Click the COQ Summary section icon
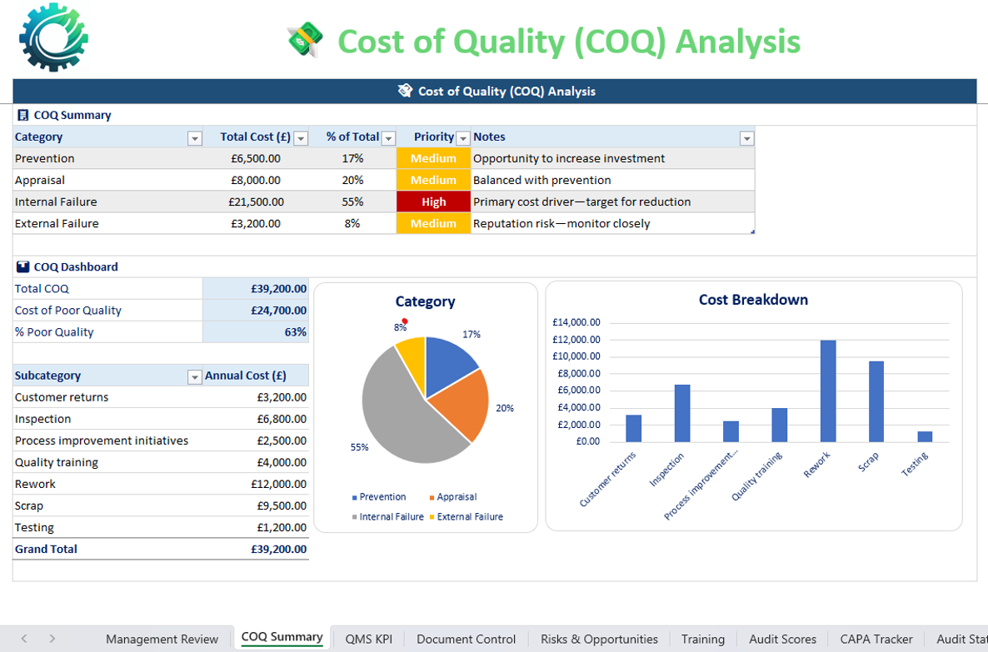The height and width of the screenshot is (652, 988). (22, 115)
